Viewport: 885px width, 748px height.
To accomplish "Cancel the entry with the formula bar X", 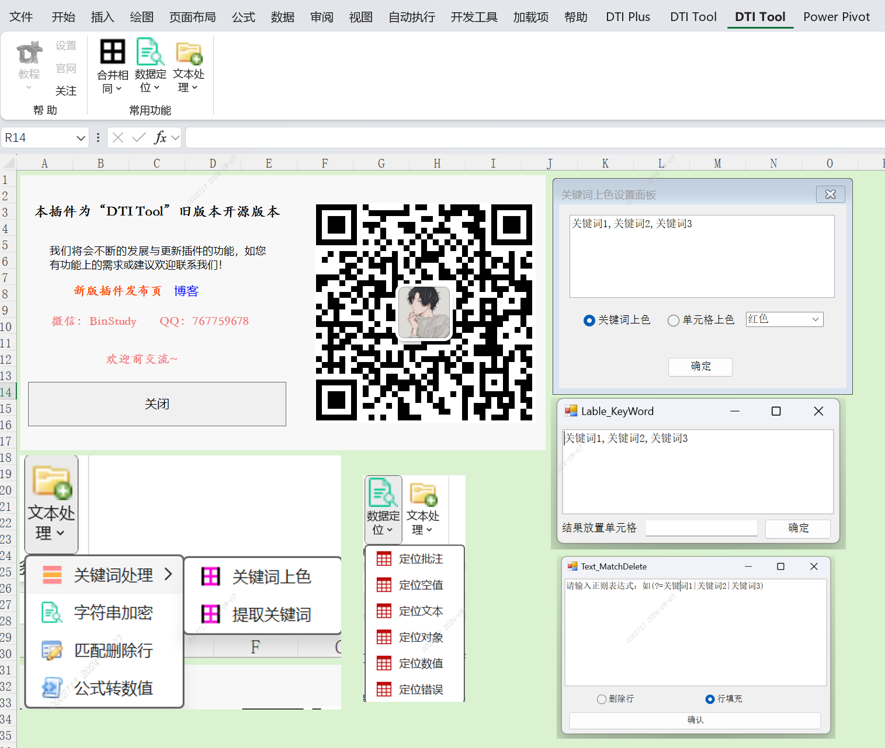I will tap(118, 138).
